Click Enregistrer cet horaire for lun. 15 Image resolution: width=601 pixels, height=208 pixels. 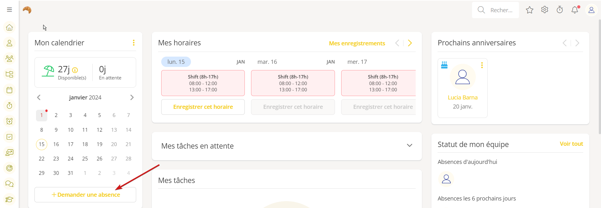click(x=203, y=107)
